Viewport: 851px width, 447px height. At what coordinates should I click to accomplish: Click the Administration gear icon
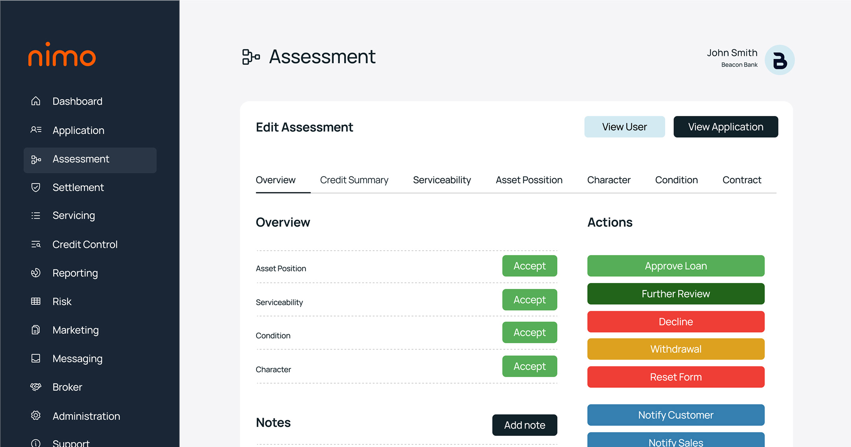(36, 416)
